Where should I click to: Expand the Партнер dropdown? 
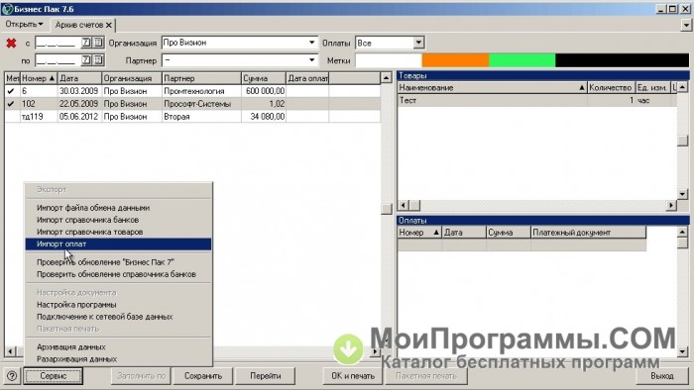pyautogui.click(x=311, y=60)
